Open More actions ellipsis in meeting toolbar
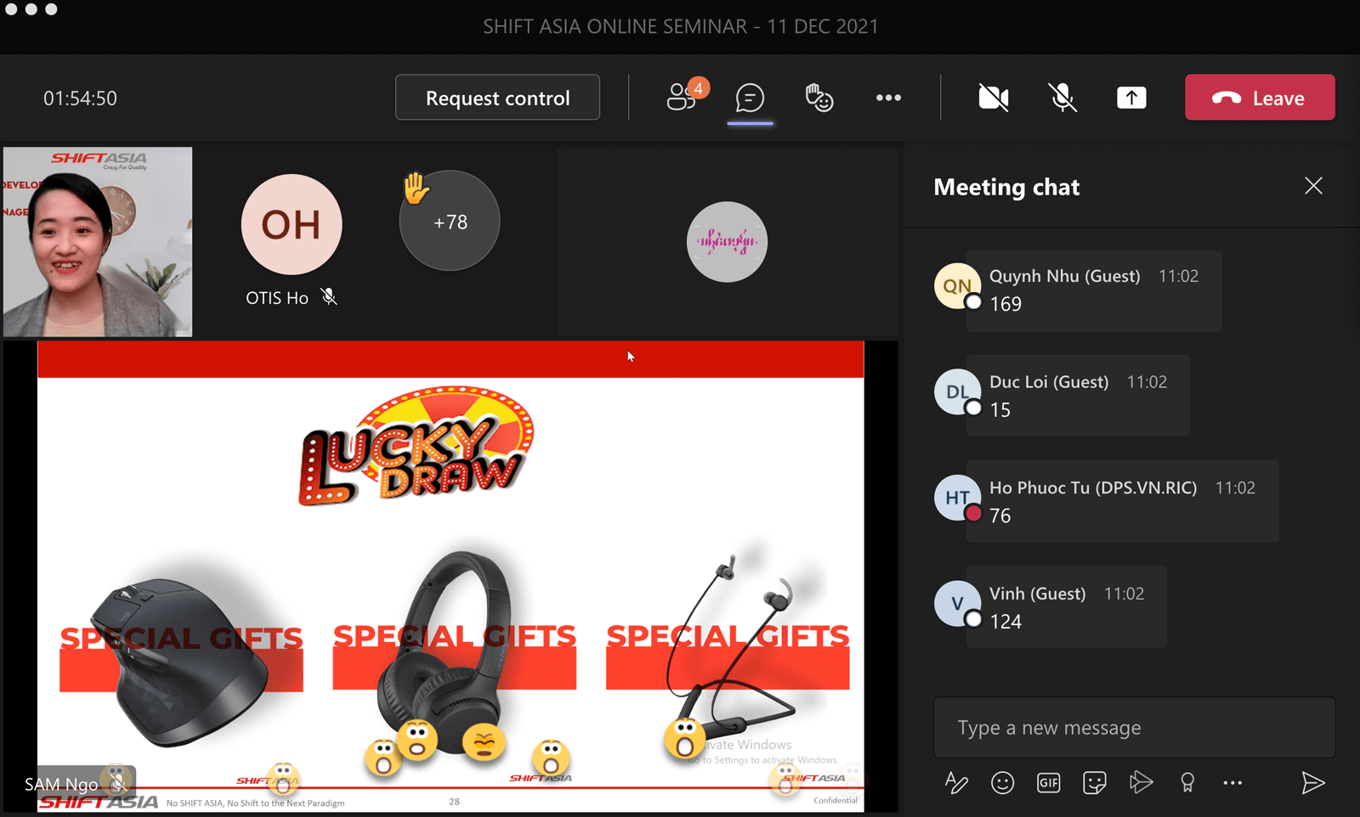1360x817 pixels. tap(888, 98)
